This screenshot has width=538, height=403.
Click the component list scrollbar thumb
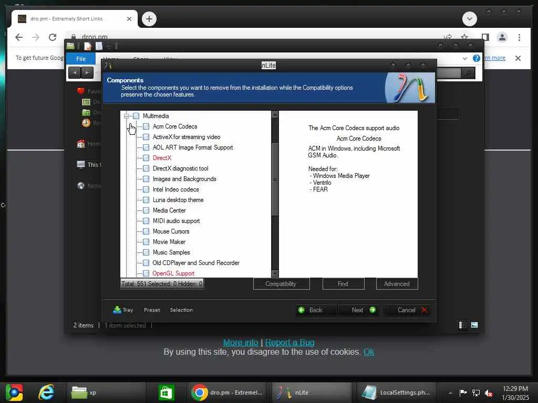tap(275, 179)
